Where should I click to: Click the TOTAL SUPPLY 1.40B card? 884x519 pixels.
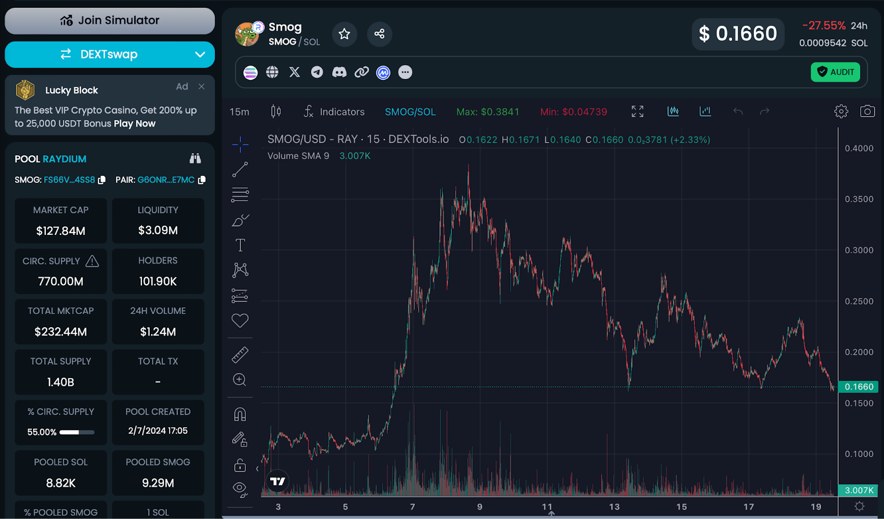click(x=61, y=371)
